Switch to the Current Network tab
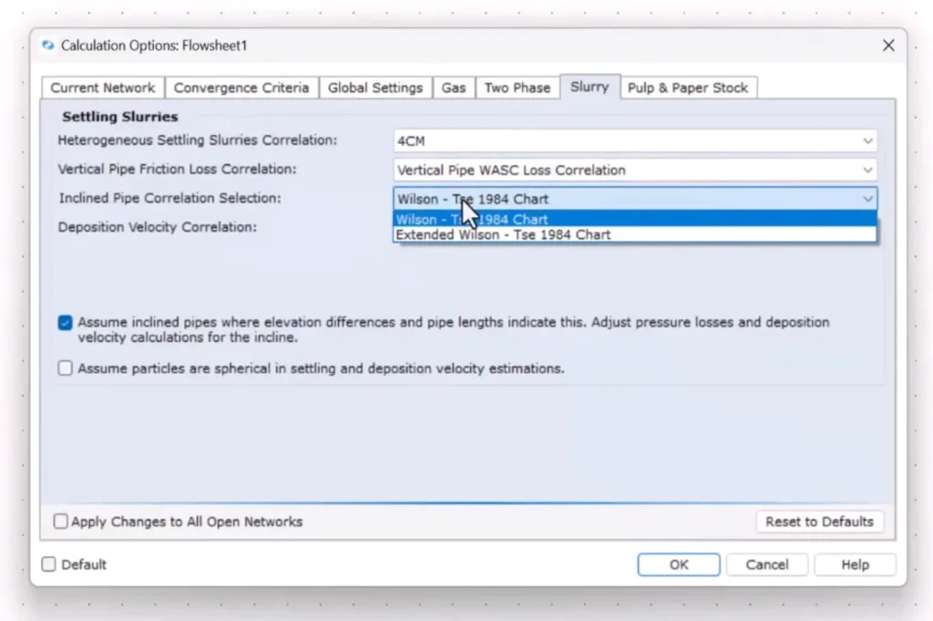This screenshot has width=933, height=621. 102,88
